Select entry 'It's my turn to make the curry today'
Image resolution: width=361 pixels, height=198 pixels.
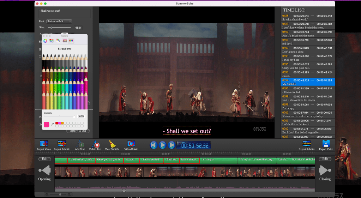pos(308,114)
